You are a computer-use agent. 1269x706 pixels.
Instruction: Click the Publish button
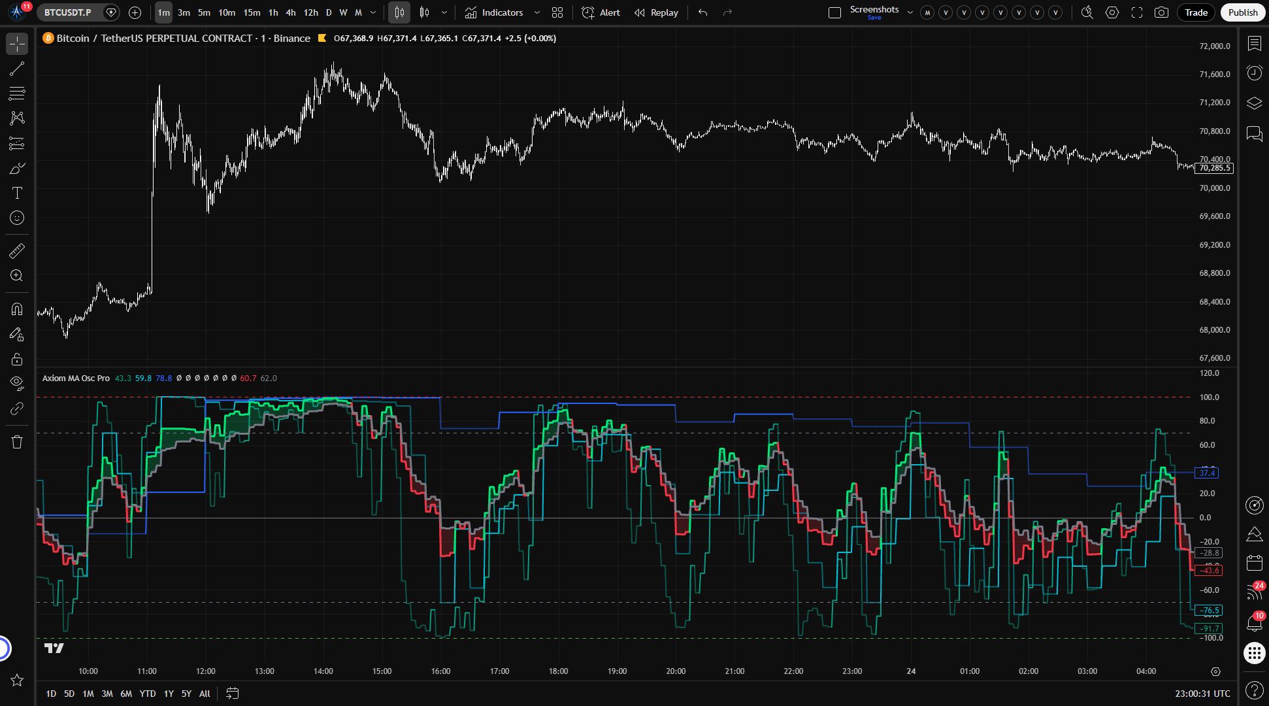[x=1242, y=12]
